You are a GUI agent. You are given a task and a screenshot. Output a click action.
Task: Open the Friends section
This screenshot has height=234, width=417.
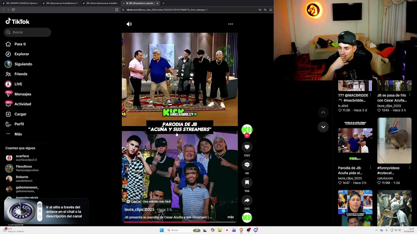(21, 74)
